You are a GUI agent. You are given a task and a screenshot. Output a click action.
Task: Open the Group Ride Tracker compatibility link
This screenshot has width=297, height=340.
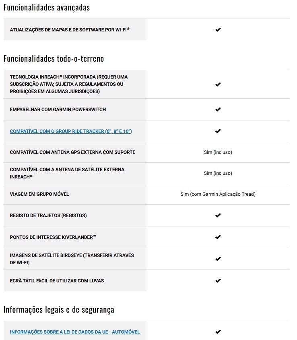click(71, 131)
